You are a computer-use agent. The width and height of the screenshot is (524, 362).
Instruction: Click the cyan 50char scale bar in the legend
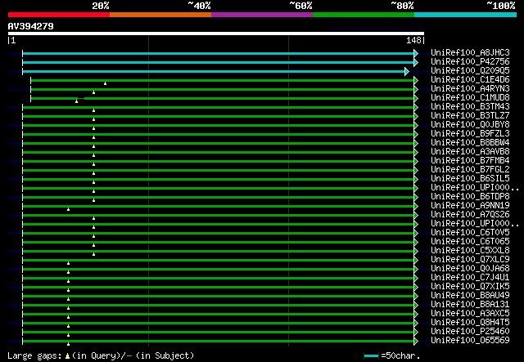pos(371,356)
